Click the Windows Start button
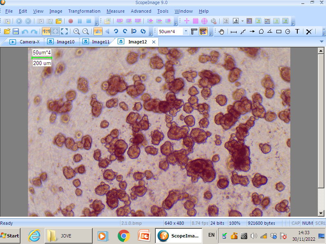Viewport: 326px width, 244px height. pos(10,235)
